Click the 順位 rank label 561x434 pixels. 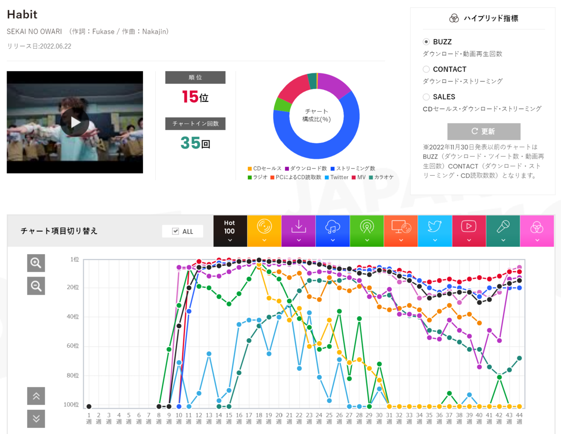(195, 78)
